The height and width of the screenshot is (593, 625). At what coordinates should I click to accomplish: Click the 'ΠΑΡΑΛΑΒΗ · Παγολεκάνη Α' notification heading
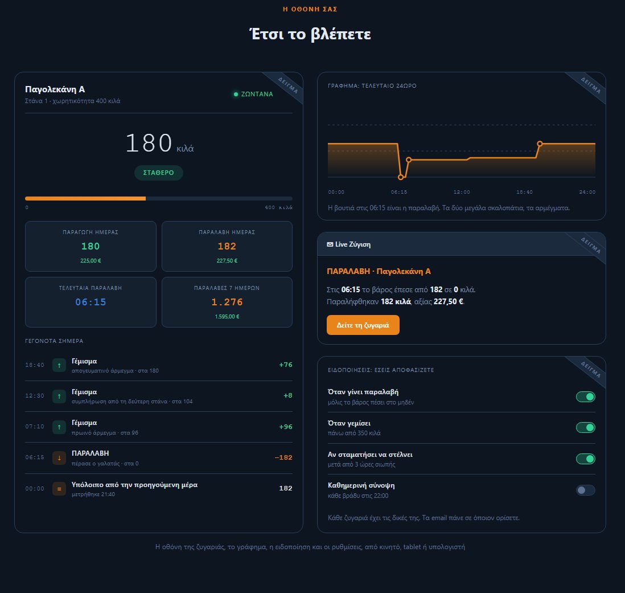(379, 271)
